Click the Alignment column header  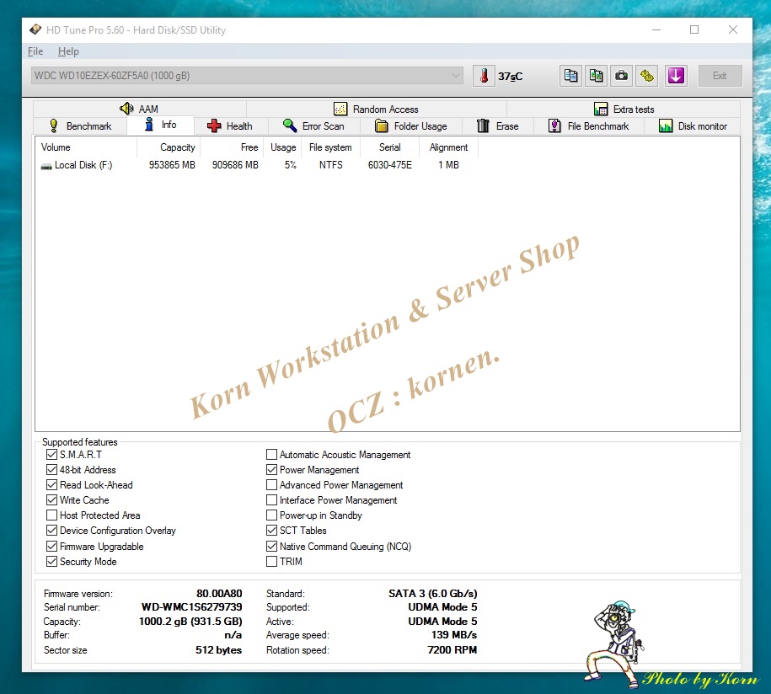(448, 147)
